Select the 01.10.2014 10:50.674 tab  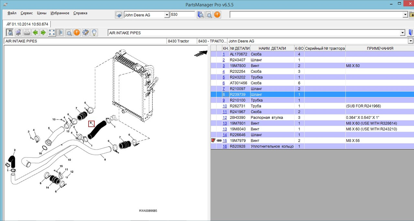click(27, 24)
